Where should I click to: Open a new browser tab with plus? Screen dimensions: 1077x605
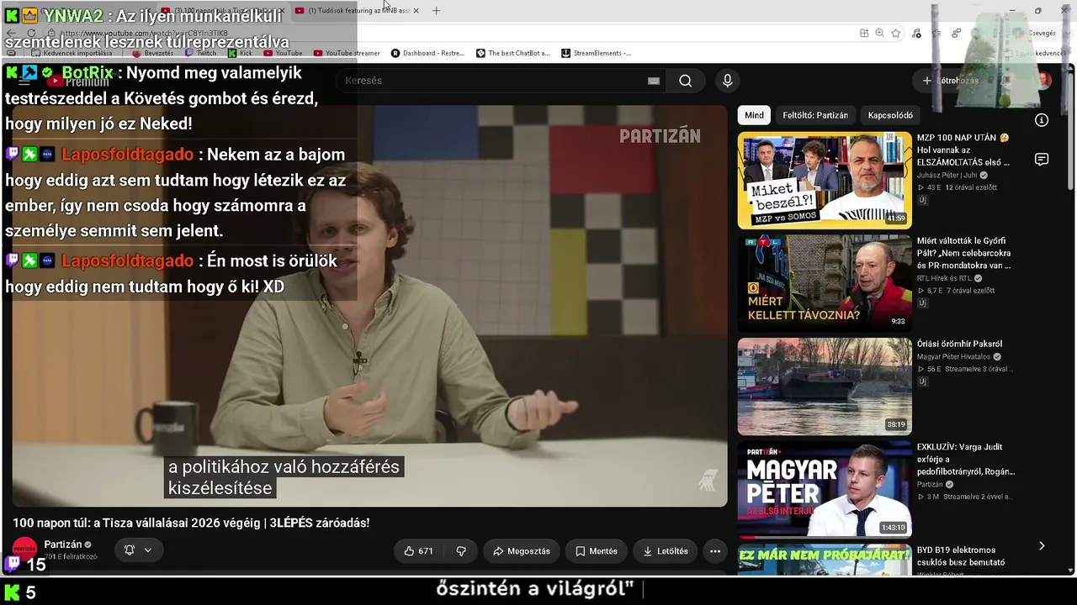(x=436, y=11)
